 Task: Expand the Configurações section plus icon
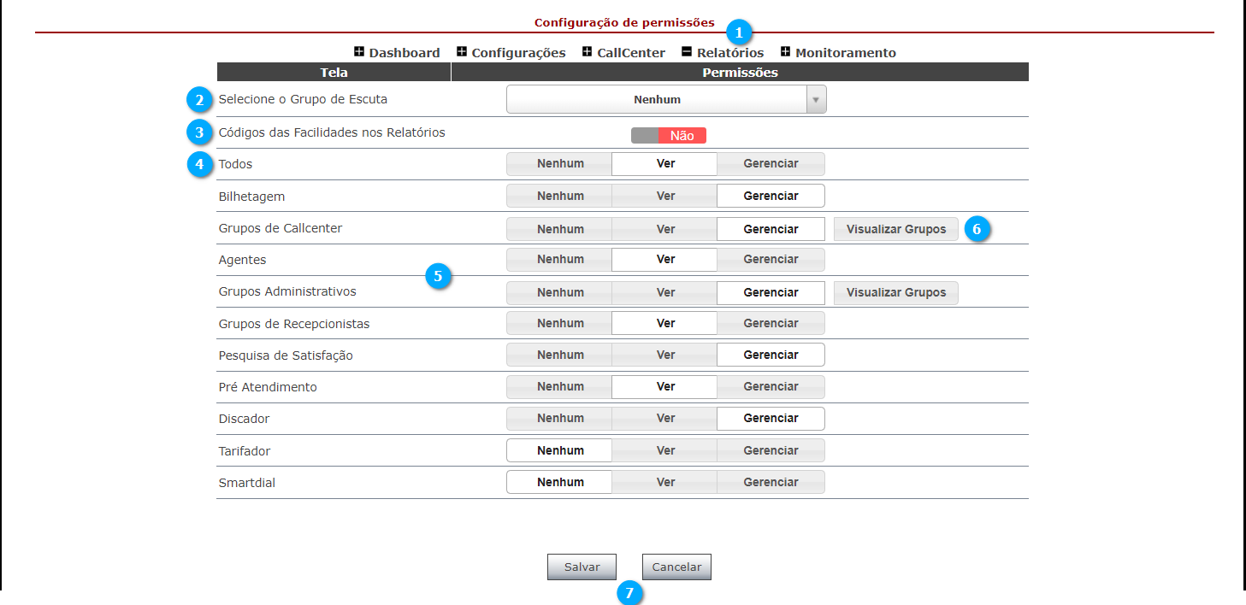click(462, 51)
